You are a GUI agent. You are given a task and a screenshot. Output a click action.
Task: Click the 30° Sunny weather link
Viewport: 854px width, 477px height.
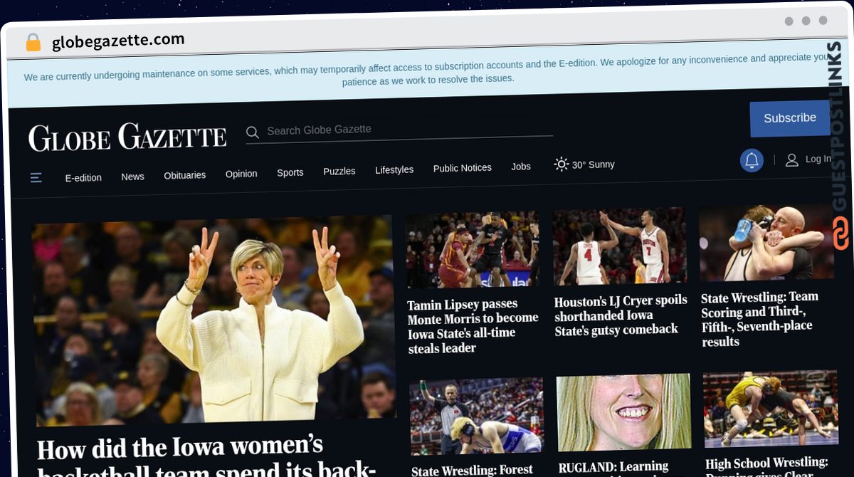pyautogui.click(x=584, y=164)
